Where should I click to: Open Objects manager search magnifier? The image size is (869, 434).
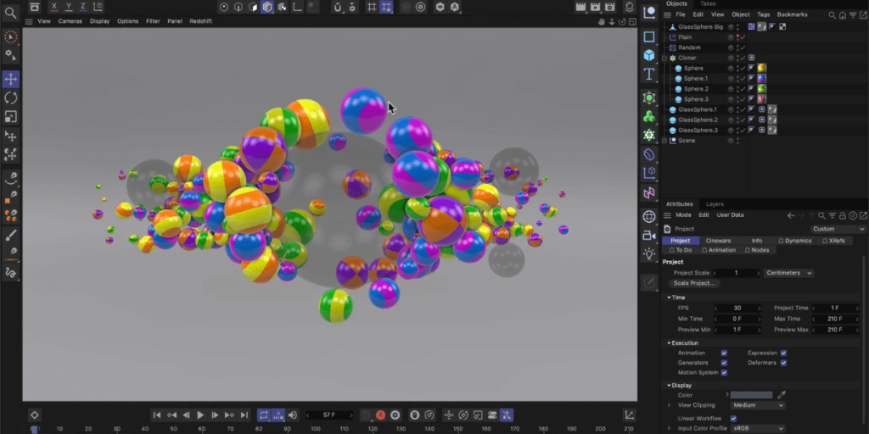click(832, 15)
